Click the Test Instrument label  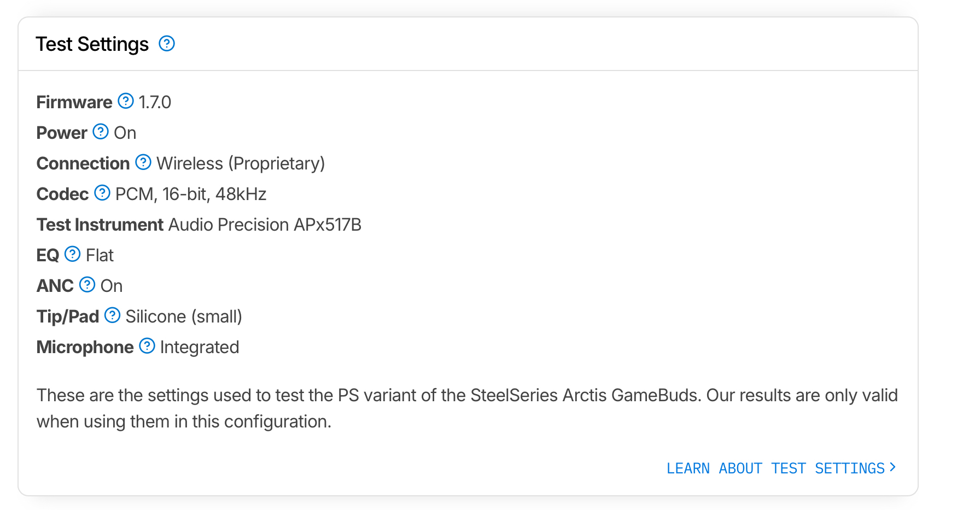(x=100, y=225)
